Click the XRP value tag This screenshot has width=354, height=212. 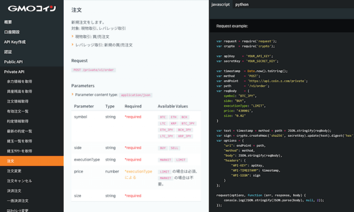(x=174, y=124)
